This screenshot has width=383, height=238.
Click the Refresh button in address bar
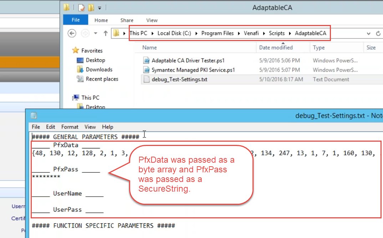click(378, 34)
